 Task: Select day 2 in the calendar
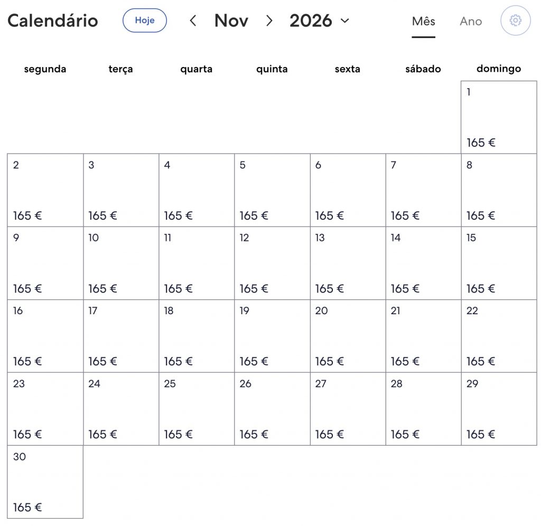tap(45, 190)
